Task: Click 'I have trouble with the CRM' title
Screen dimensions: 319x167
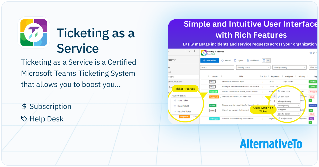Action: 237,97
